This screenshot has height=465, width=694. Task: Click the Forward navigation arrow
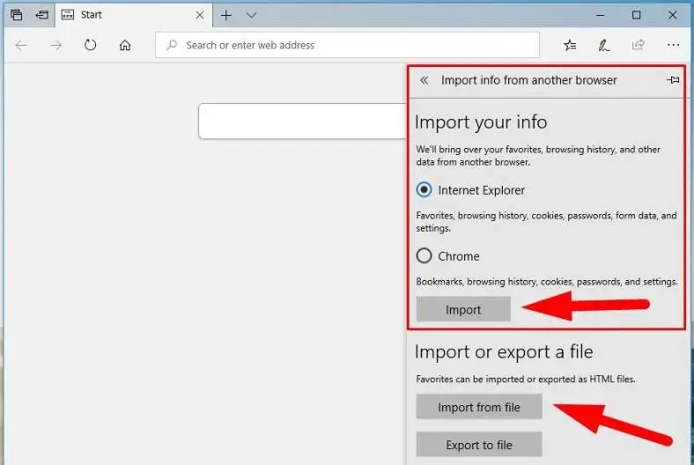pos(56,46)
